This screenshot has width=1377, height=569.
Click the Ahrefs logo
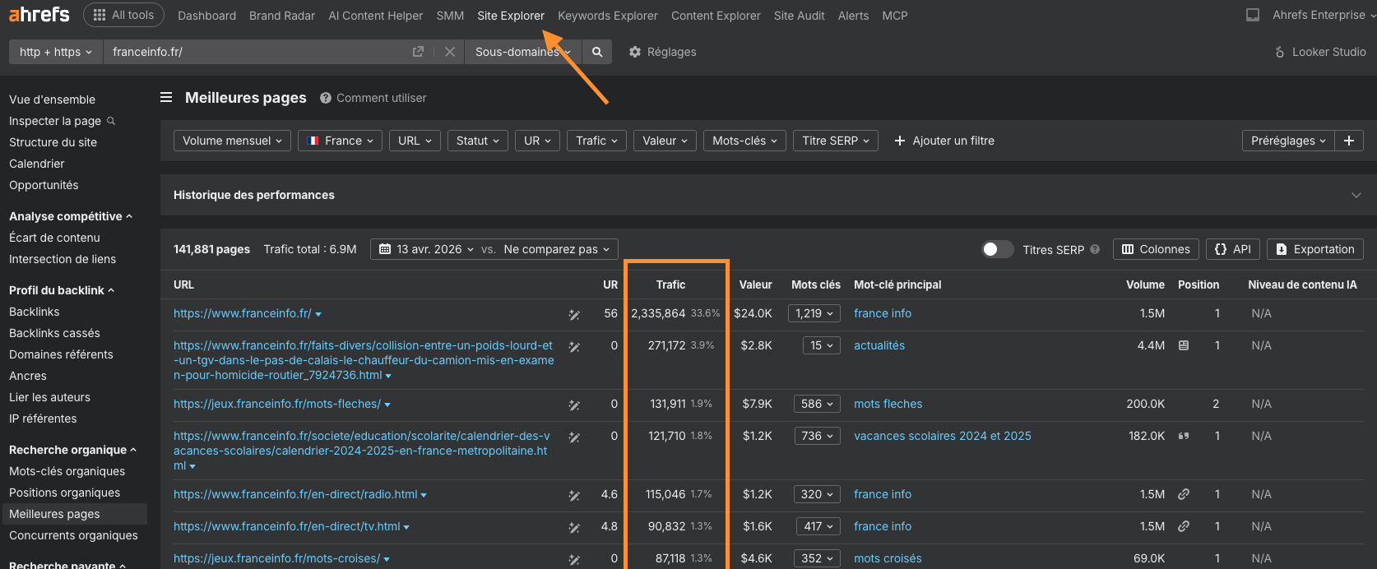[x=39, y=14]
